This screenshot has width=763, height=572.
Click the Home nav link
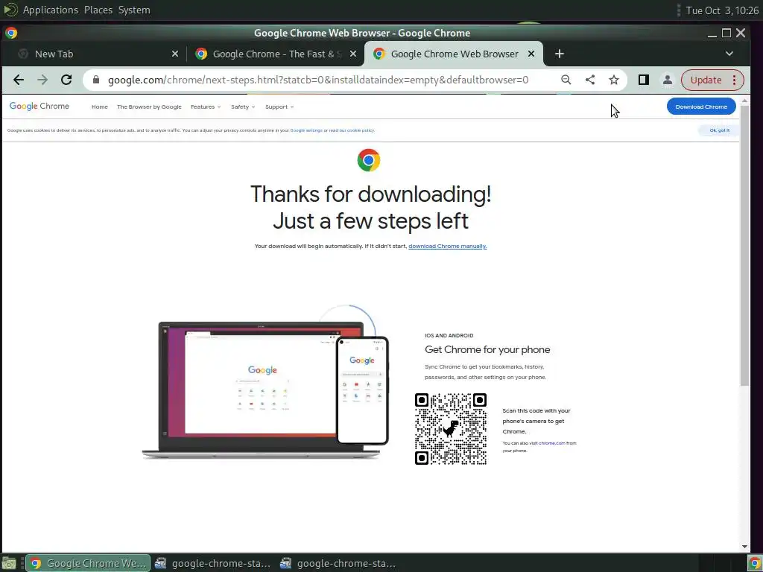pyautogui.click(x=100, y=107)
